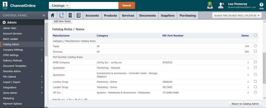Open the documents copy icon
This screenshot has height=108, width=266.
(x=79, y=15)
